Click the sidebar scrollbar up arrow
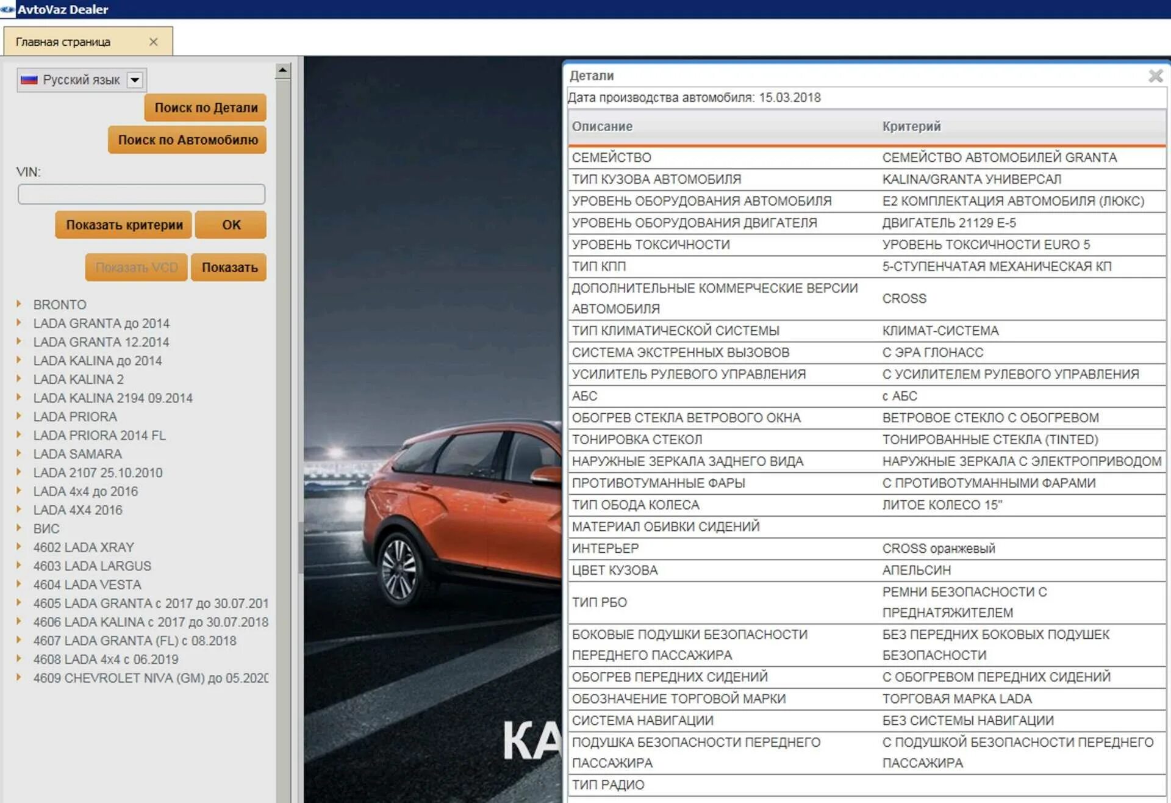The height and width of the screenshot is (803, 1171). click(282, 71)
